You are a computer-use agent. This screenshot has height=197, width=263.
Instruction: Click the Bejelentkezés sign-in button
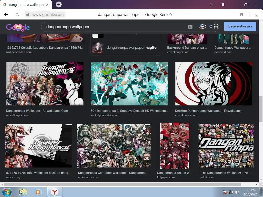point(240,26)
